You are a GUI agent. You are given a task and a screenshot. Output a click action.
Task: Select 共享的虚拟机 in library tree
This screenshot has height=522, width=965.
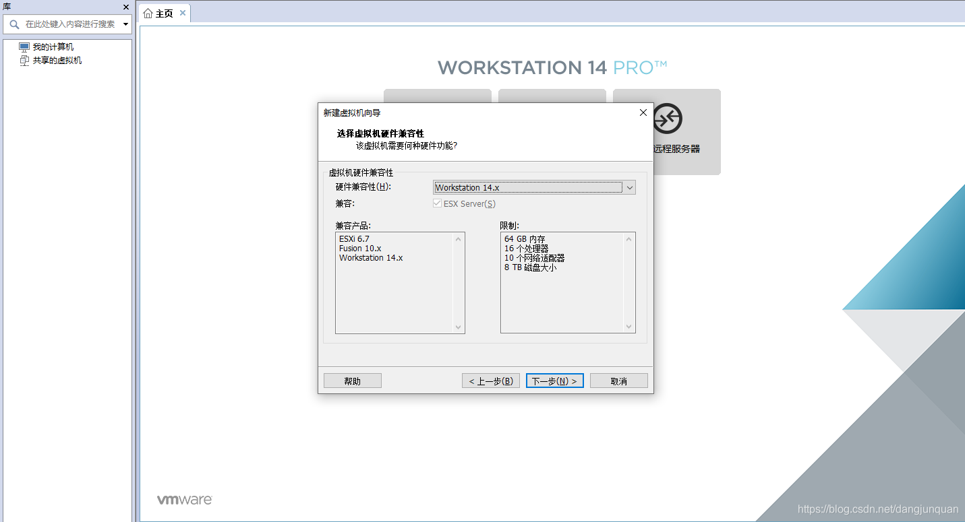click(57, 61)
